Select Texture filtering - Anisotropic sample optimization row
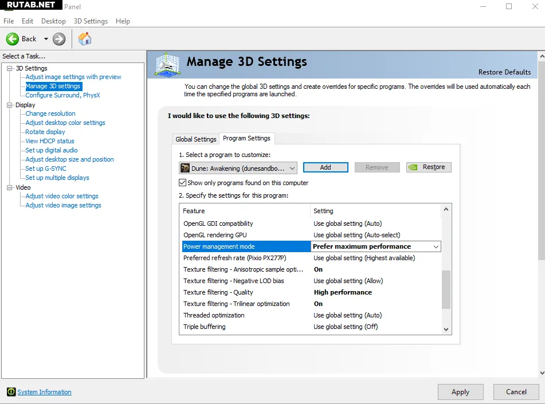Screen dimensions: 545x404 click(x=311, y=269)
